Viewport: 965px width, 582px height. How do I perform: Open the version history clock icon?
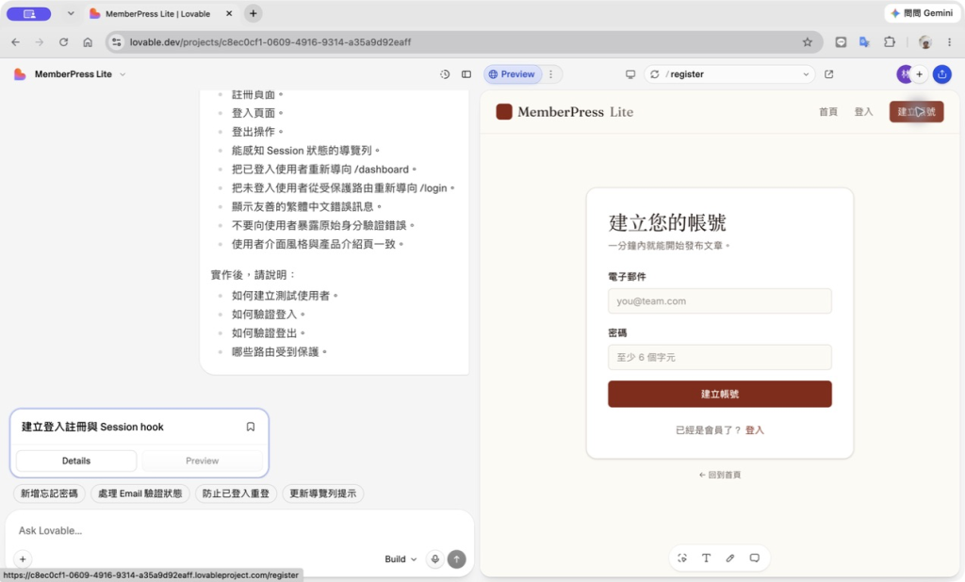[445, 74]
